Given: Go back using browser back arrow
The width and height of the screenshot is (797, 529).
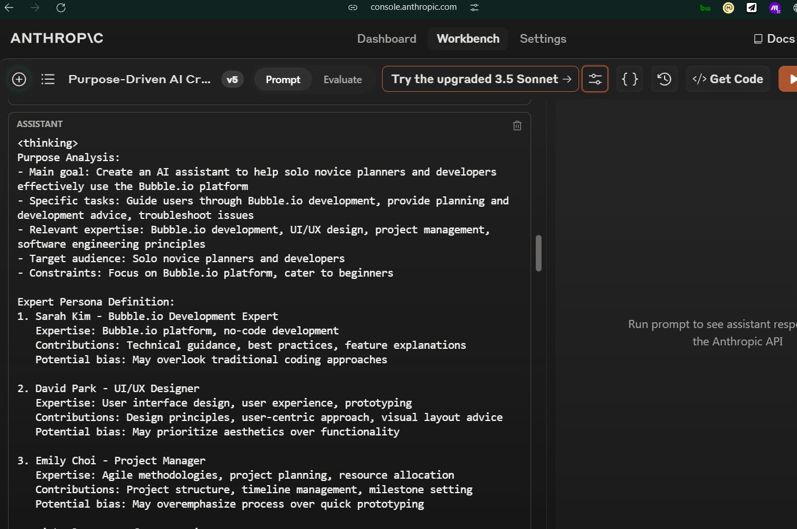Looking at the screenshot, I should [x=9, y=8].
